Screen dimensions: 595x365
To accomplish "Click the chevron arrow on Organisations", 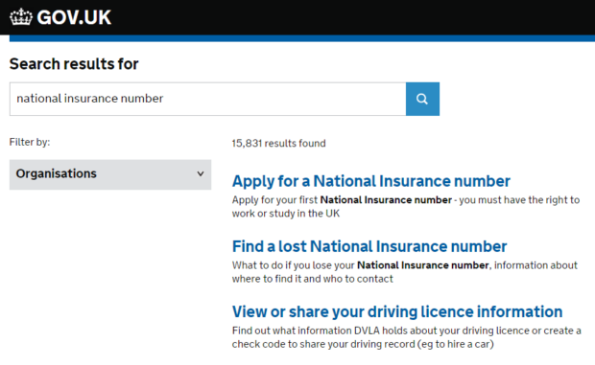I will click(x=201, y=173).
